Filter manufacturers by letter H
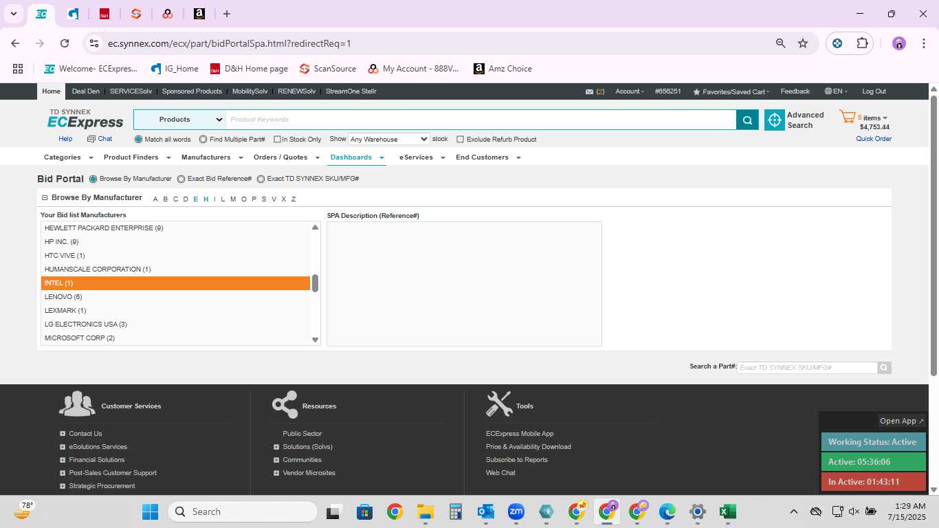Screen dimensions: 939x528 tap(206, 199)
